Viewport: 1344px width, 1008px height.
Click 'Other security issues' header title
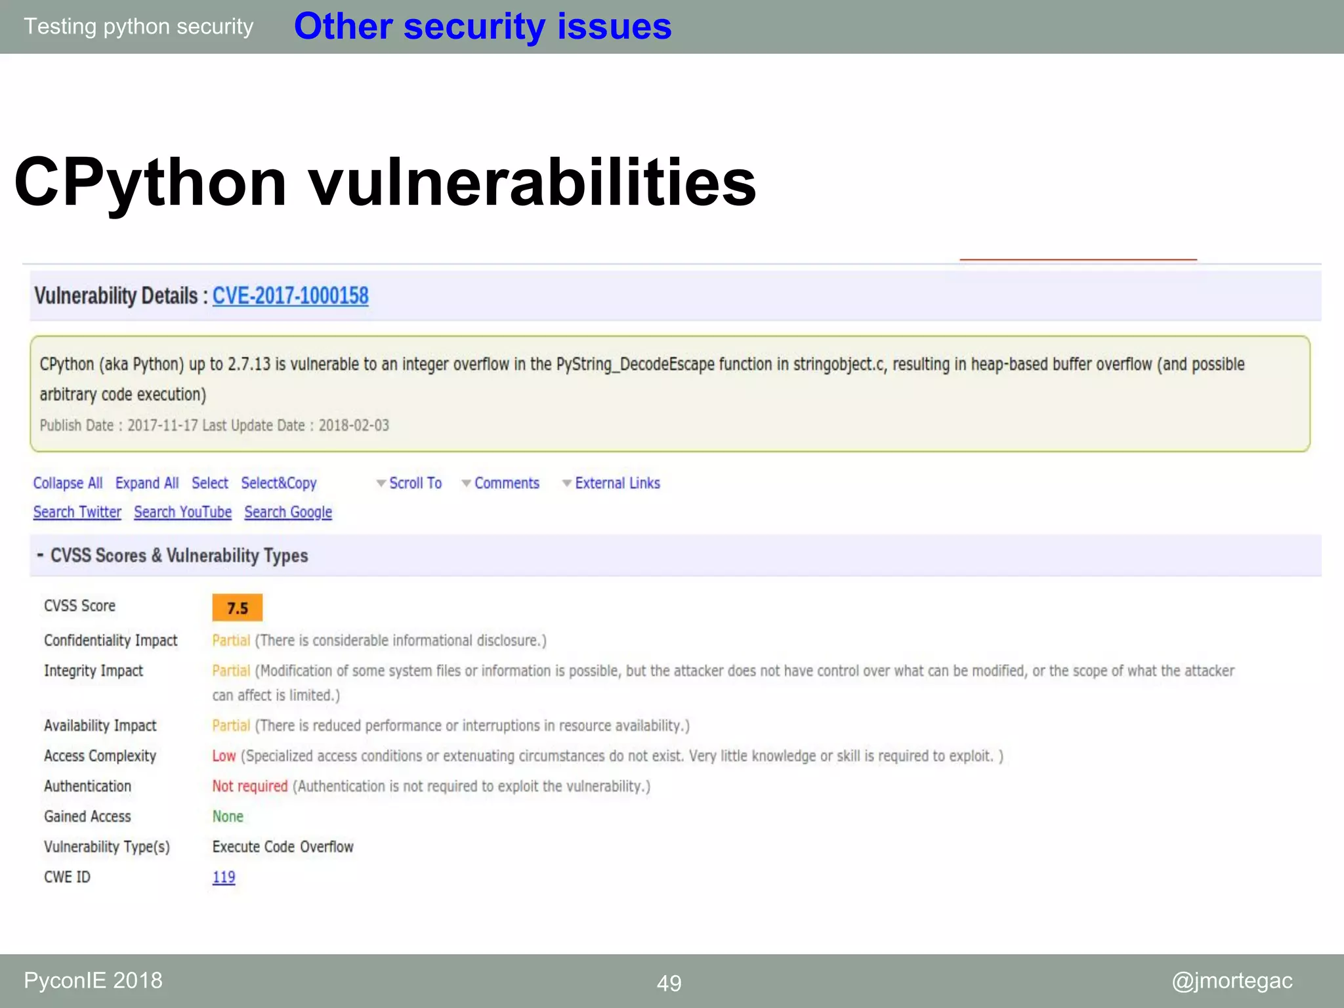click(x=483, y=27)
